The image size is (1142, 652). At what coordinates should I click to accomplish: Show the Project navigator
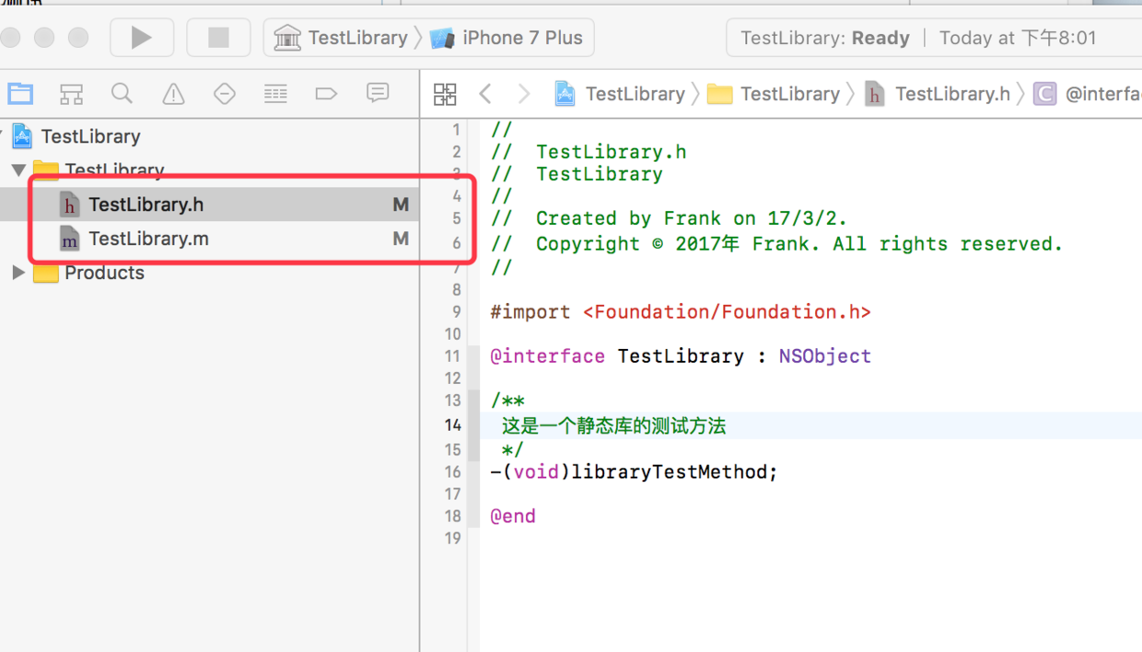(20, 93)
